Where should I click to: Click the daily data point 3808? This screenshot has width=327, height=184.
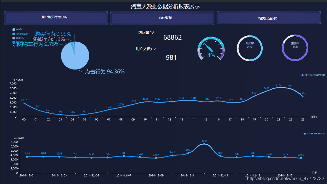point(220,156)
